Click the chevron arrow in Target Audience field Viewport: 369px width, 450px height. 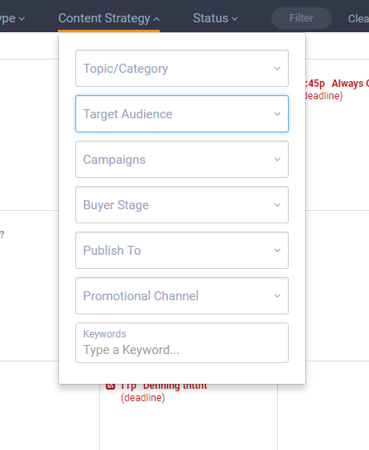click(277, 114)
